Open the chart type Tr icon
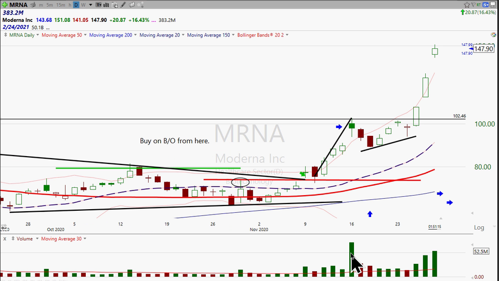This screenshot has height=281, width=499. (99, 5)
